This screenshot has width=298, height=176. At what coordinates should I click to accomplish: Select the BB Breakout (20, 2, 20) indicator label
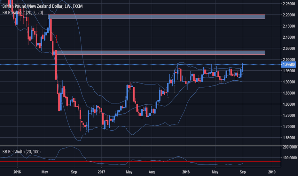click(x=23, y=12)
